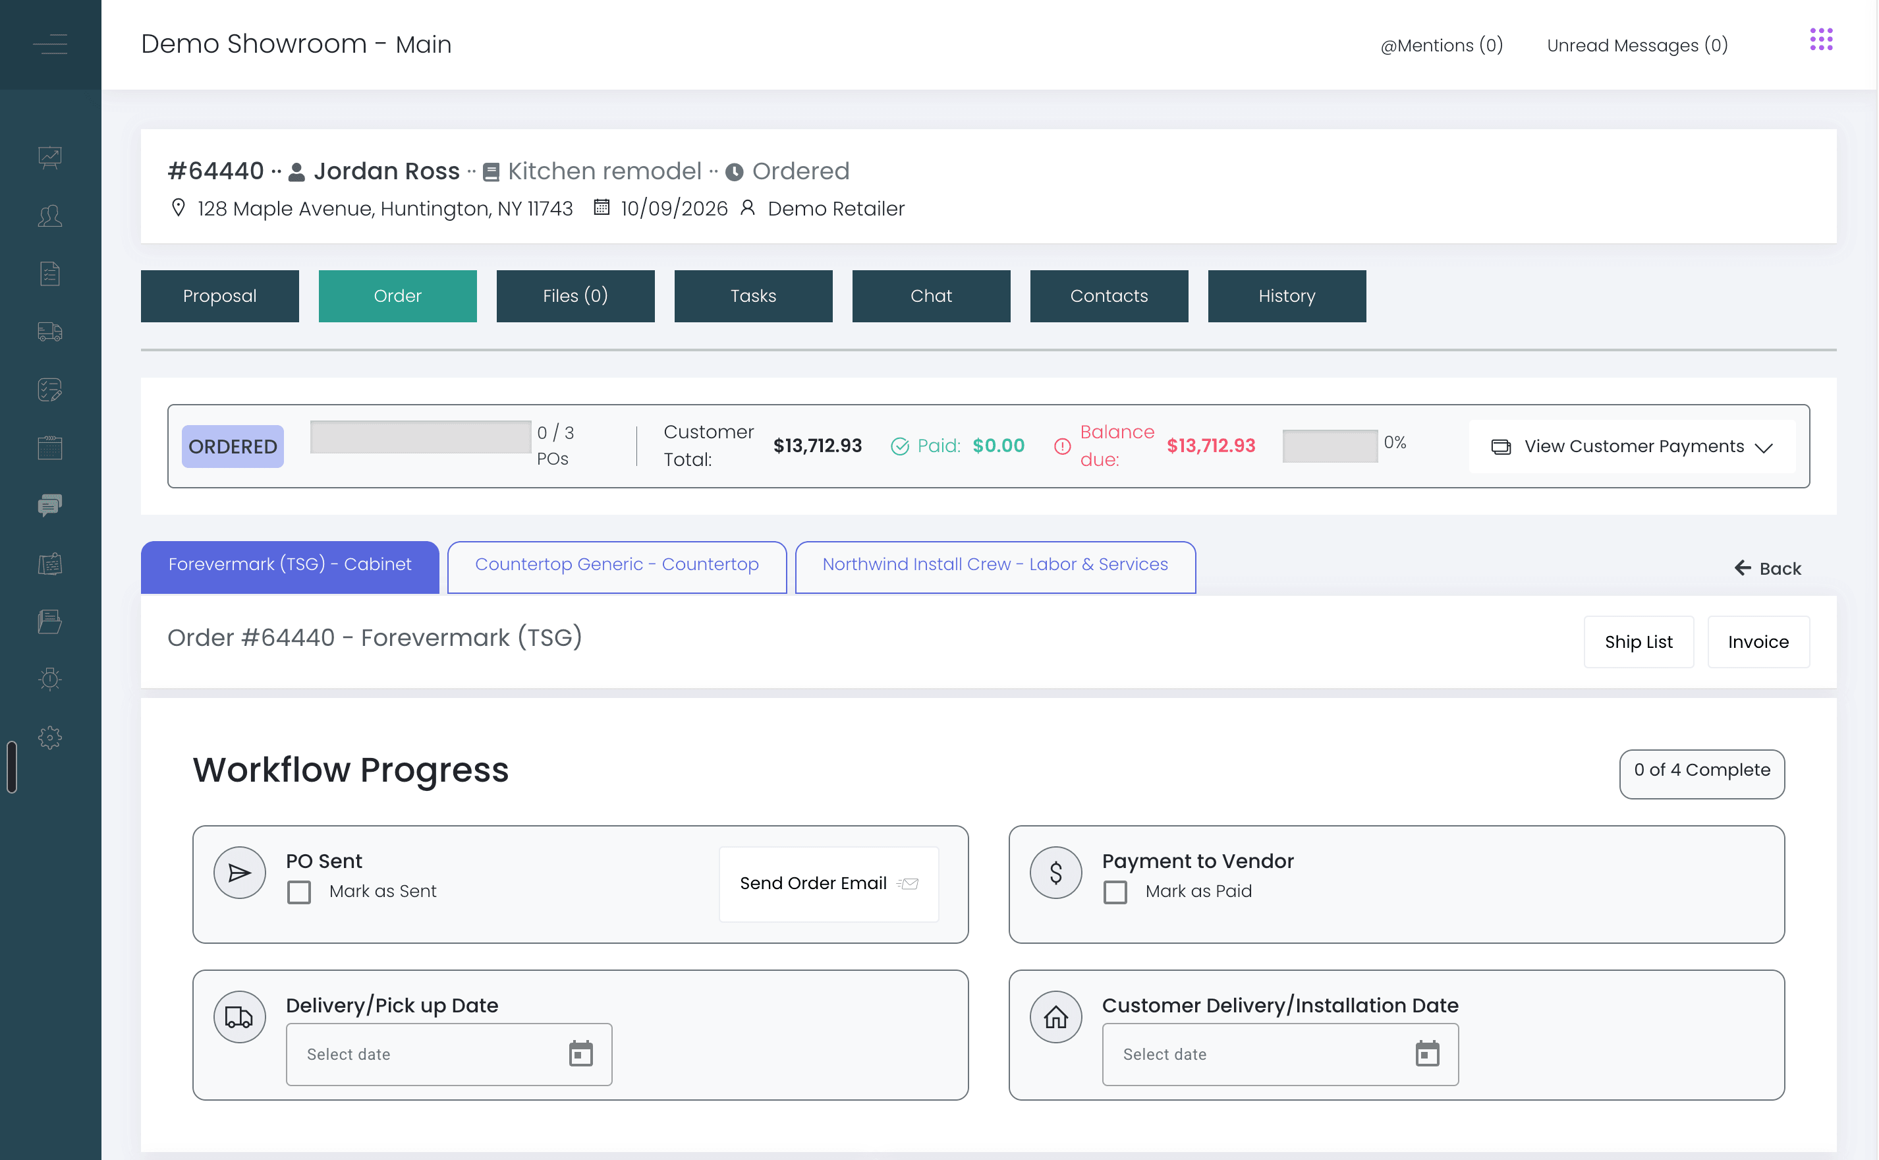This screenshot has width=1879, height=1160.
Task: Open the delivery truck icon in sidebar
Action: pyautogui.click(x=50, y=332)
